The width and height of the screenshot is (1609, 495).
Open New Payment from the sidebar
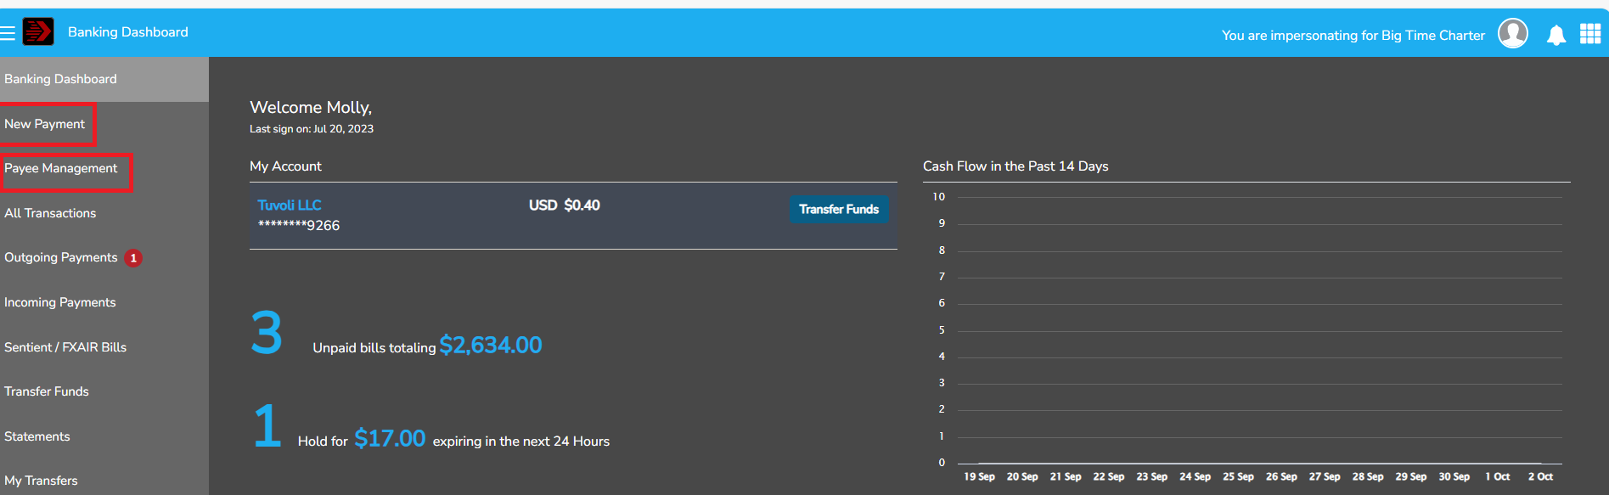pos(45,124)
